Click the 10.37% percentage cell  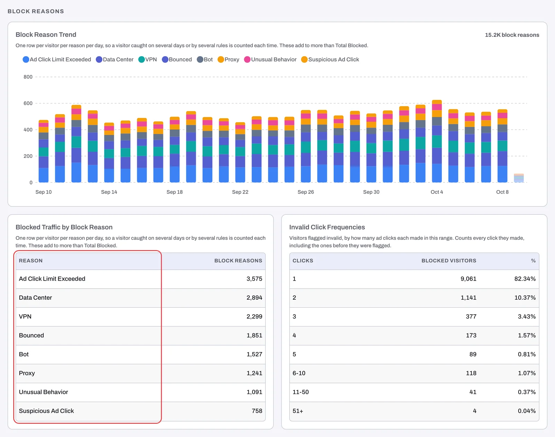(525, 298)
